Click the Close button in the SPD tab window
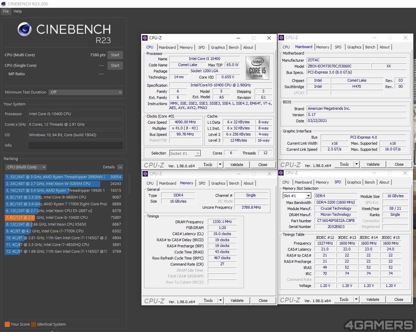This screenshot has width=416, height=332. pyautogui.click(x=399, y=299)
